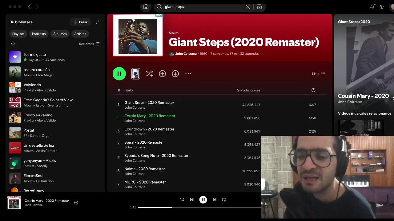The image size is (394, 221).
Task: Open the oscuro corazón album
Action: pyautogui.click(x=55, y=72)
